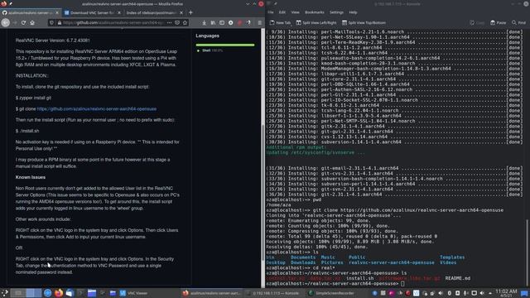Click the VNC tray icon
This screenshot has width=530, height=298.
coord(416,293)
